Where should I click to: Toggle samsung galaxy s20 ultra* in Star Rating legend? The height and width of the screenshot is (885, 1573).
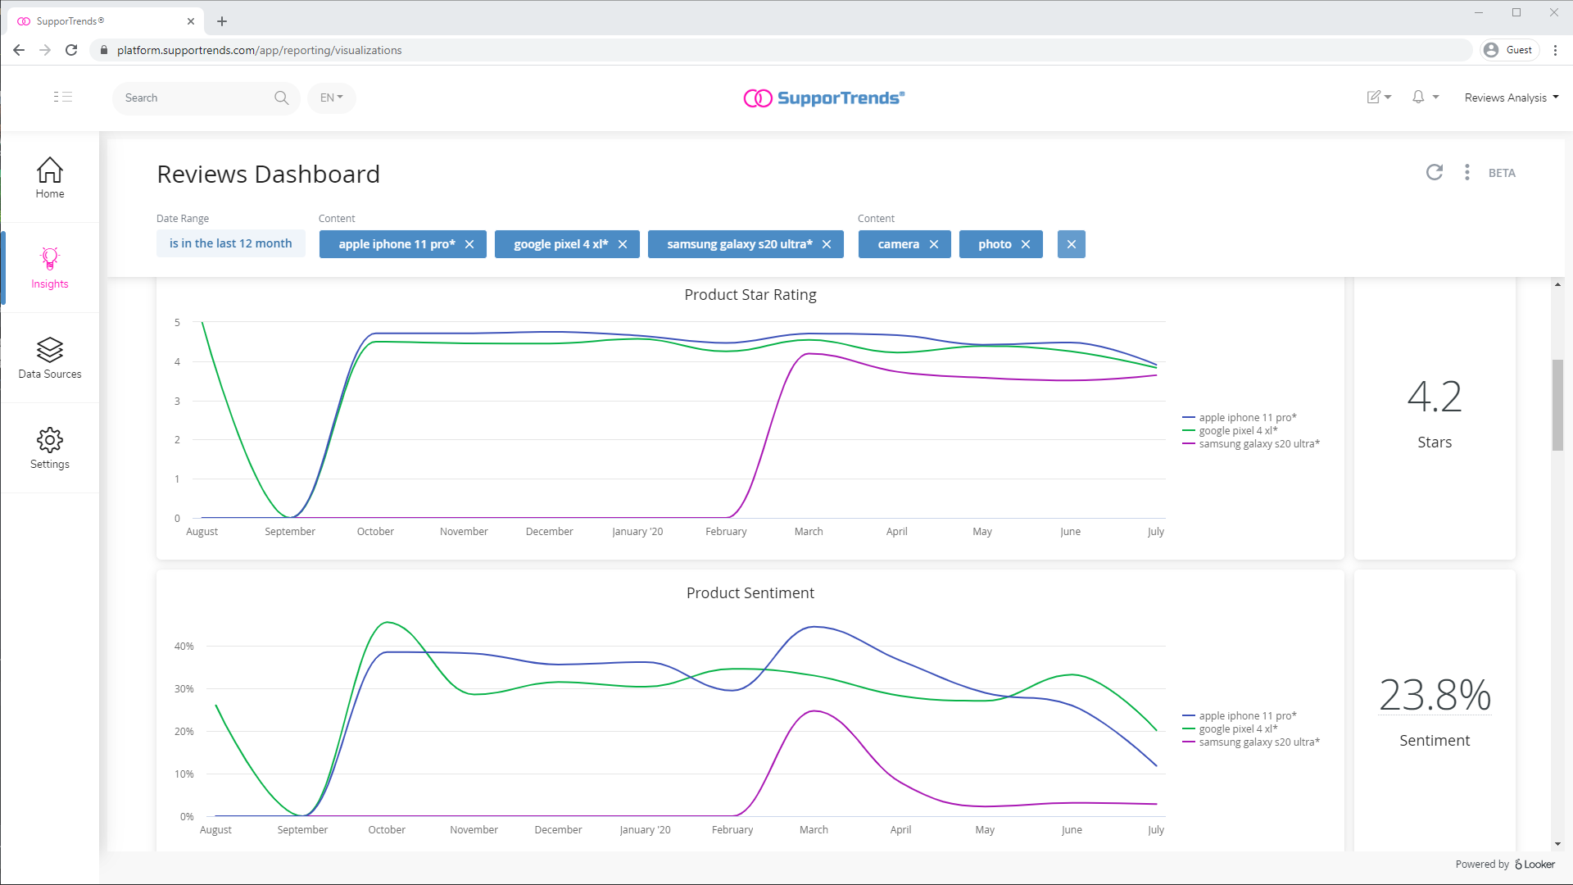click(1251, 443)
